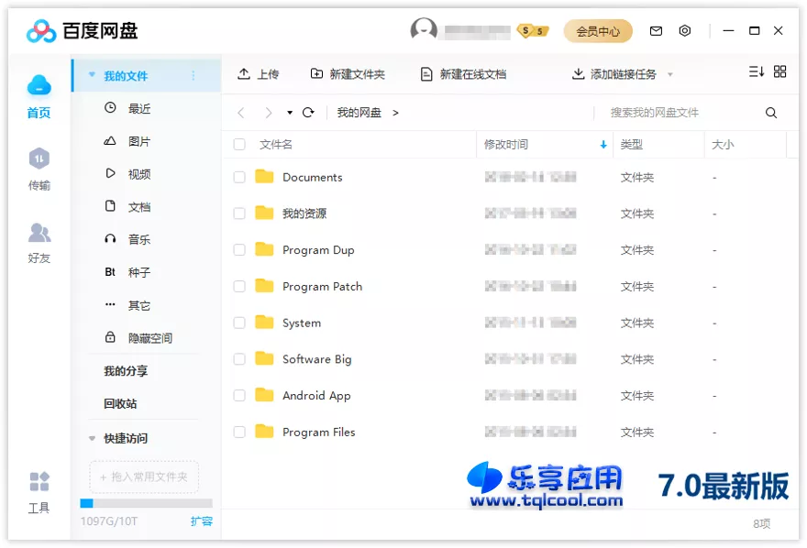Select the Software Big folder name
Screen dimensions: 807x548
tap(317, 359)
